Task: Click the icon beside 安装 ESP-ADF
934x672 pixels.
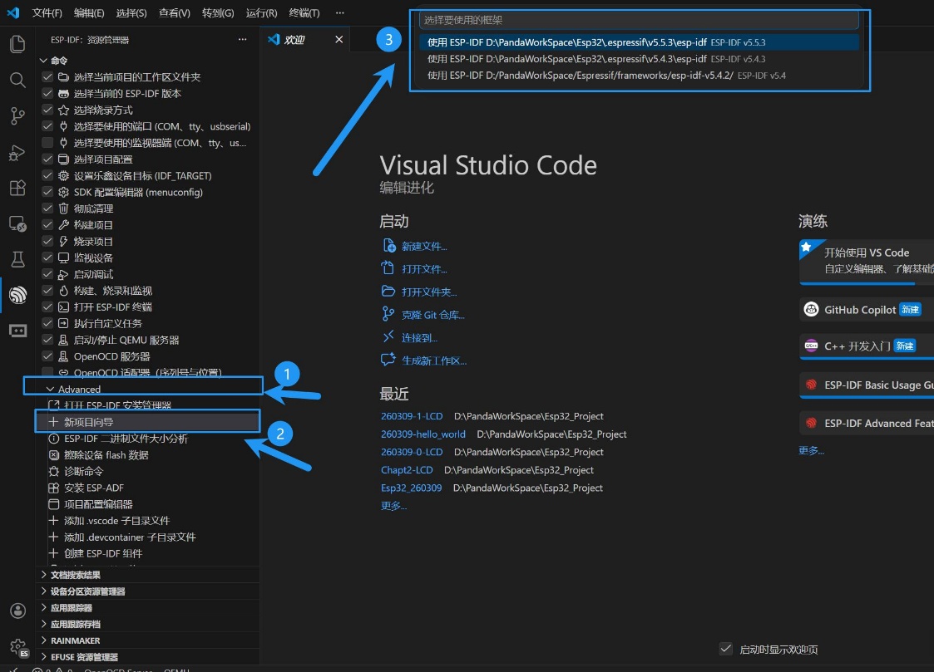Action: pos(53,488)
